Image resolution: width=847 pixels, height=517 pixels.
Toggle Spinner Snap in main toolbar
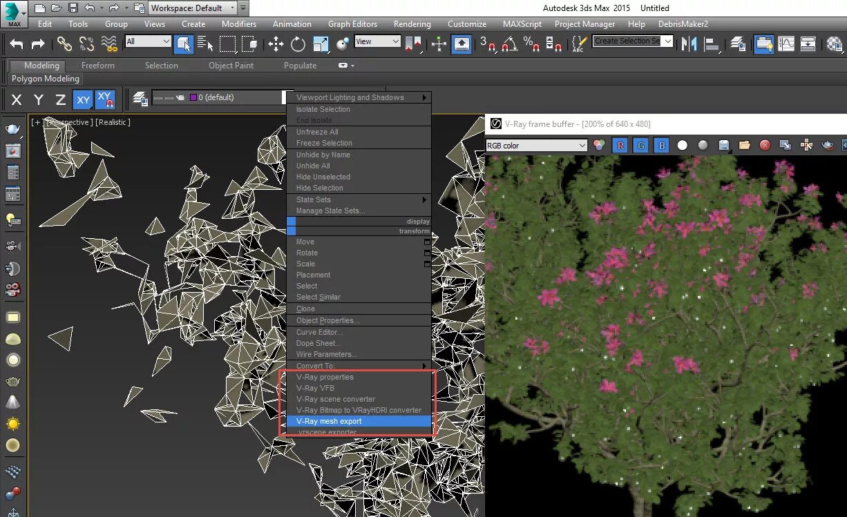[x=553, y=45]
